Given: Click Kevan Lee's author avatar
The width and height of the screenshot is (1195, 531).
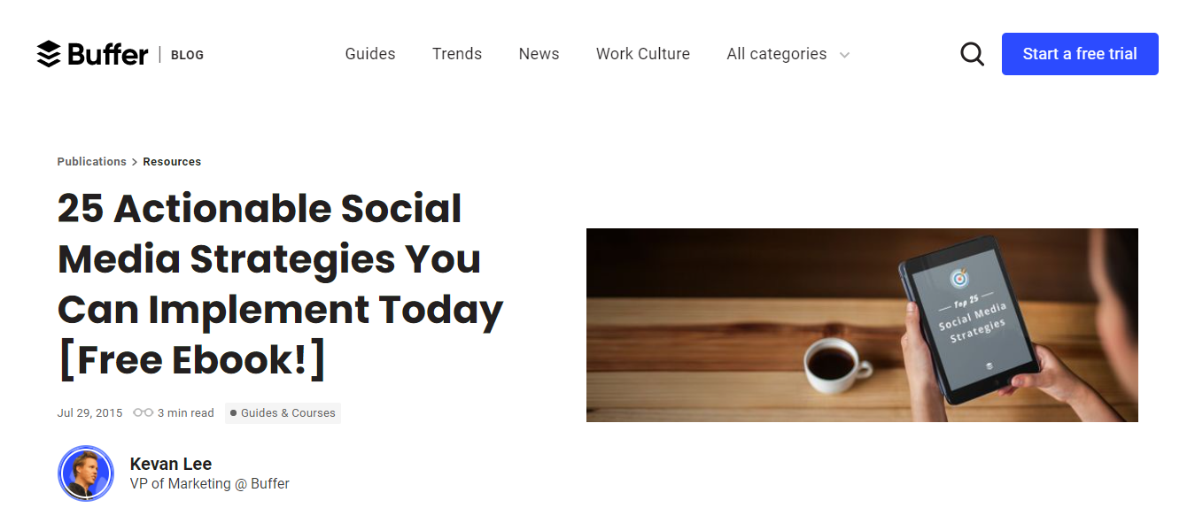Looking at the screenshot, I should [86, 473].
